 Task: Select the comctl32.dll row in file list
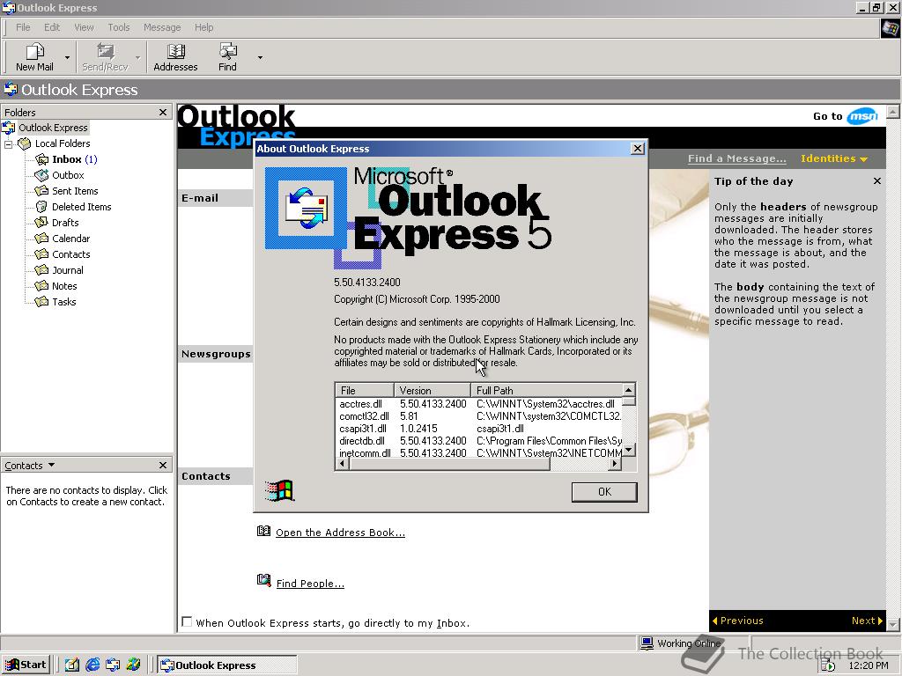[478, 416]
